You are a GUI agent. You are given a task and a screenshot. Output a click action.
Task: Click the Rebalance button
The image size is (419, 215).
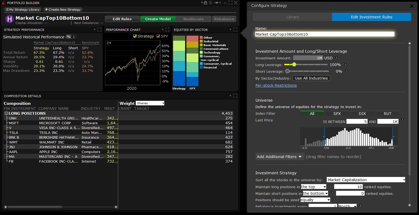coord(224,19)
